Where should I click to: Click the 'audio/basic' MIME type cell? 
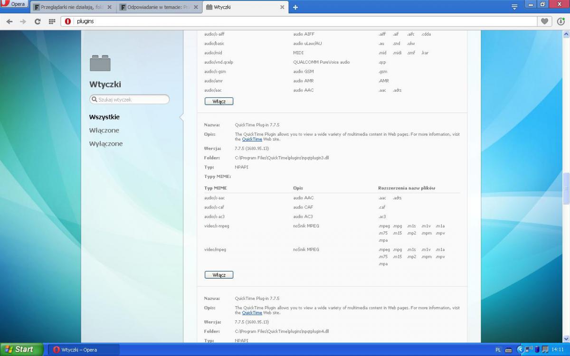pos(214,44)
